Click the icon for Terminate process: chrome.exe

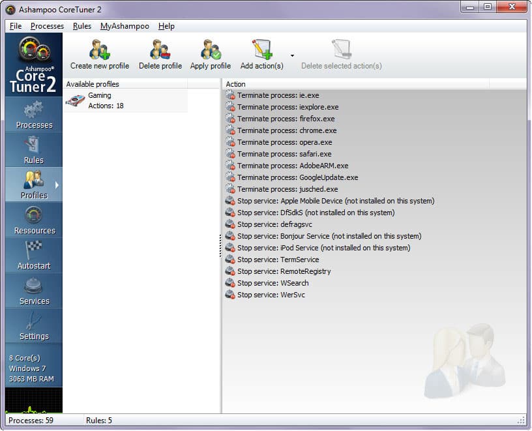pyautogui.click(x=230, y=130)
